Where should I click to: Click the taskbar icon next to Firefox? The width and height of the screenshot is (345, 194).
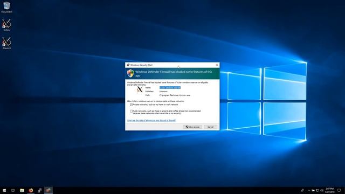39,190
